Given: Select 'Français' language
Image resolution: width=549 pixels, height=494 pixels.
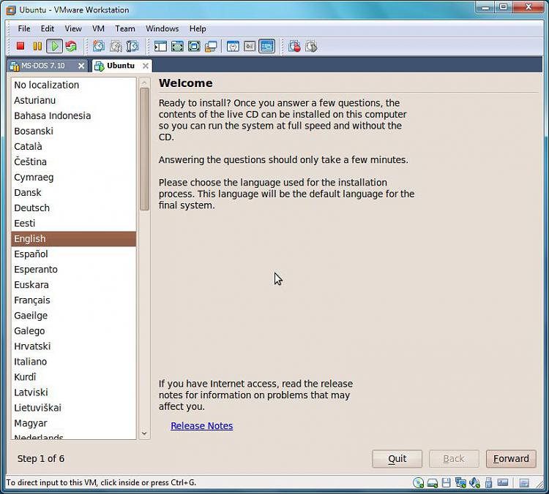Looking at the screenshot, I should pyautogui.click(x=73, y=300).
